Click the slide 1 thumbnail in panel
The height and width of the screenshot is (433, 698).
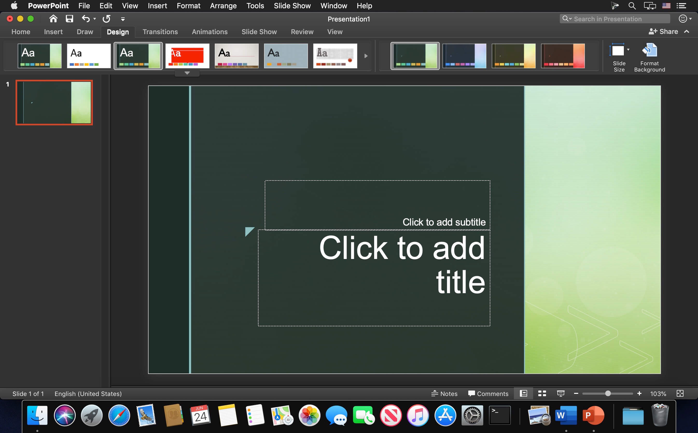tap(55, 103)
